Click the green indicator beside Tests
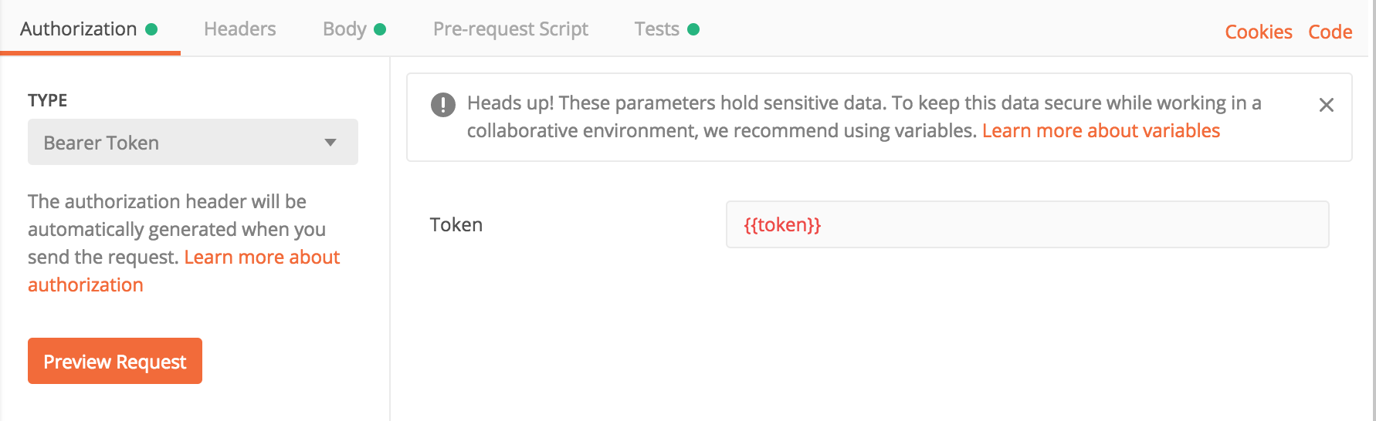The width and height of the screenshot is (1376, 421). (693, 29)
